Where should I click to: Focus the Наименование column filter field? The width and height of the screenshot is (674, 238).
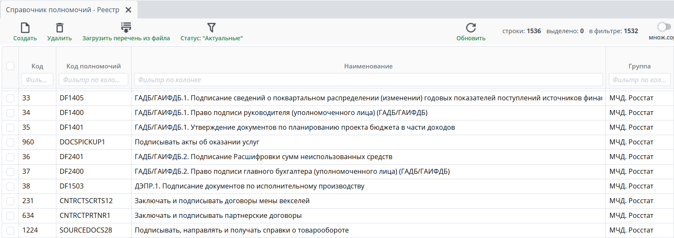point(368,80)
